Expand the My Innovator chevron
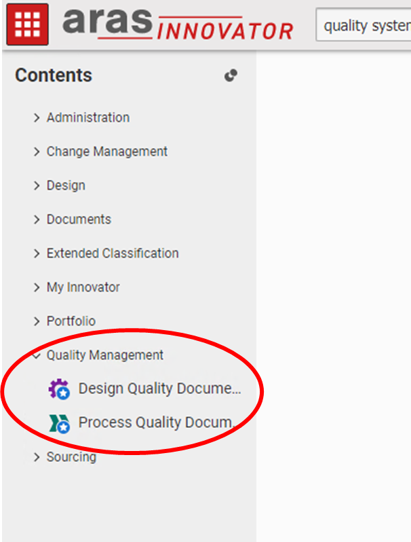Viewport: 411px width, 542px height. point(37,287)
